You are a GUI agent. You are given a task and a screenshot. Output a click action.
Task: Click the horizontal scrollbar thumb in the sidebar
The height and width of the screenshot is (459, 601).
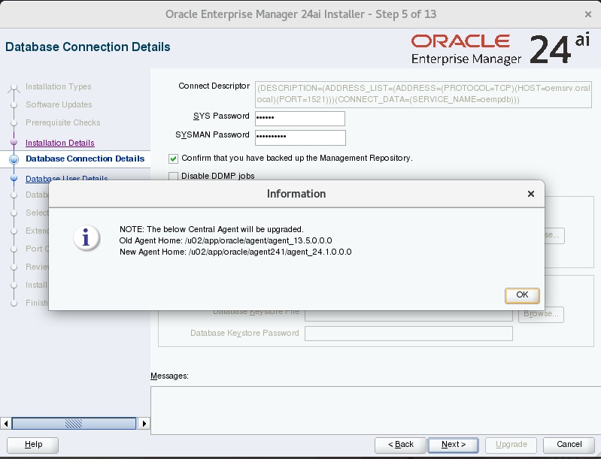point(74,424)
